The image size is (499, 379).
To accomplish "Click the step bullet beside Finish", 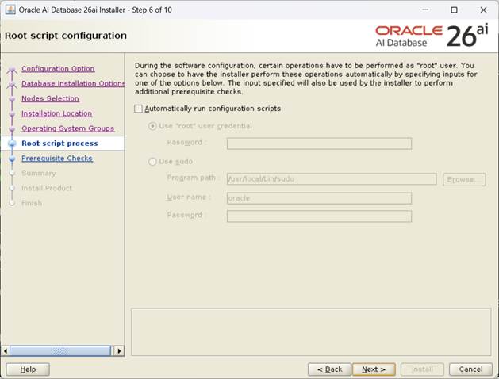I will pos(12,203).
